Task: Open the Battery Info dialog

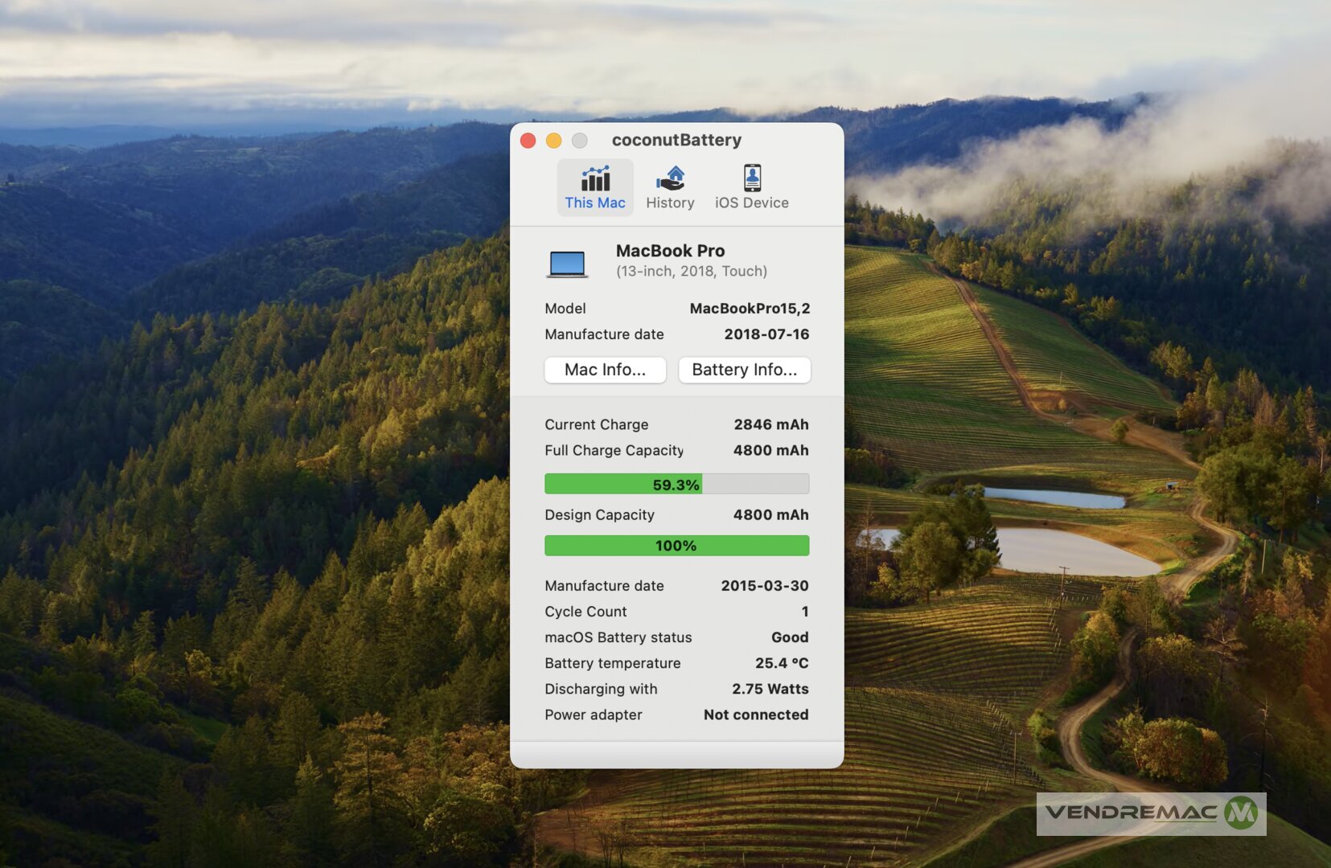Action: pos(744,370)
